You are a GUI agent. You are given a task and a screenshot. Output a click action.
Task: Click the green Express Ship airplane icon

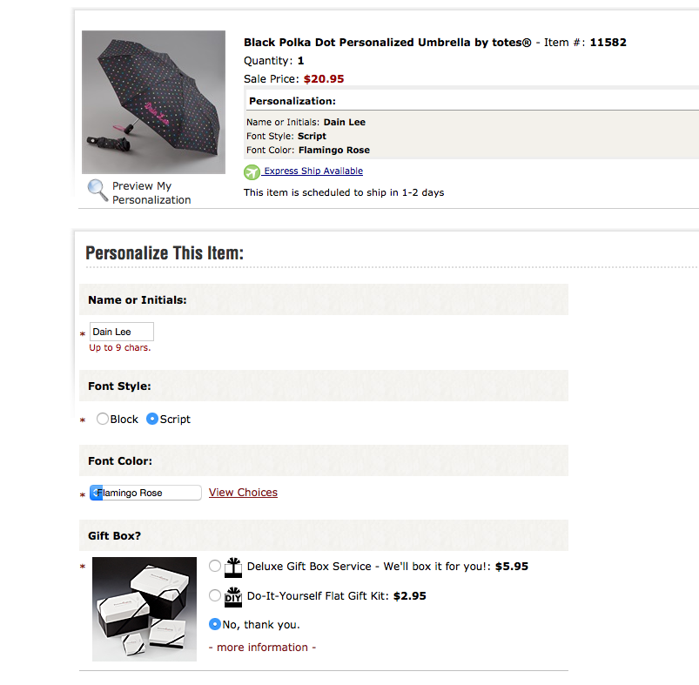(252, 172)
